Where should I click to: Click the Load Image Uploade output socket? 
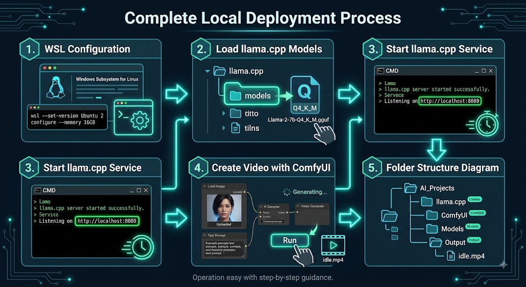(x=245, y=192)
